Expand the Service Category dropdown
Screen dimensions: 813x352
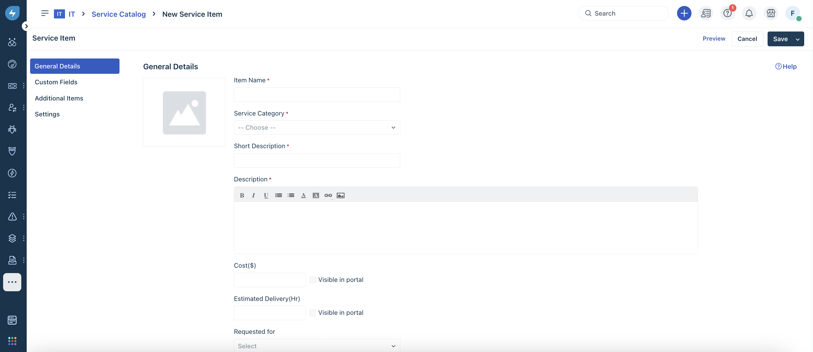pos(317,127)
